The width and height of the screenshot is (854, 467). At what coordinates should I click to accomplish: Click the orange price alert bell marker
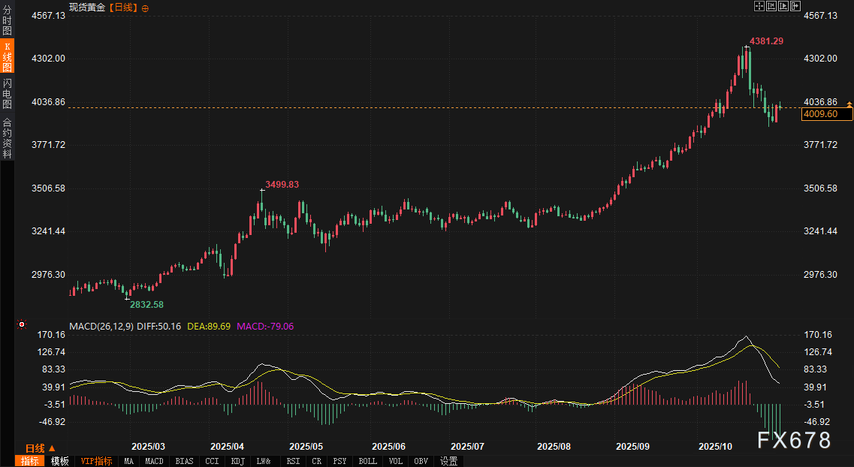pyautogui.click(x=849, y=104)
